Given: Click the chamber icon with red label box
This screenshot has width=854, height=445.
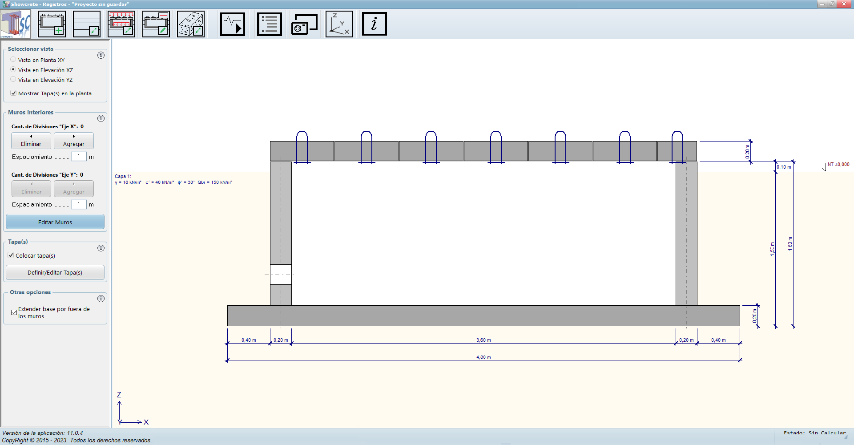Looking at the screenshot, I should 156,24.
